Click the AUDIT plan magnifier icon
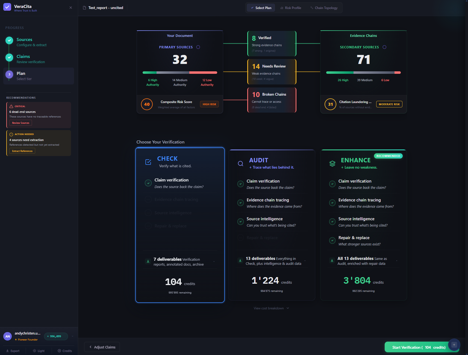Screen dimensions: 468x355 pyautogui.click(x=240, y=163)
